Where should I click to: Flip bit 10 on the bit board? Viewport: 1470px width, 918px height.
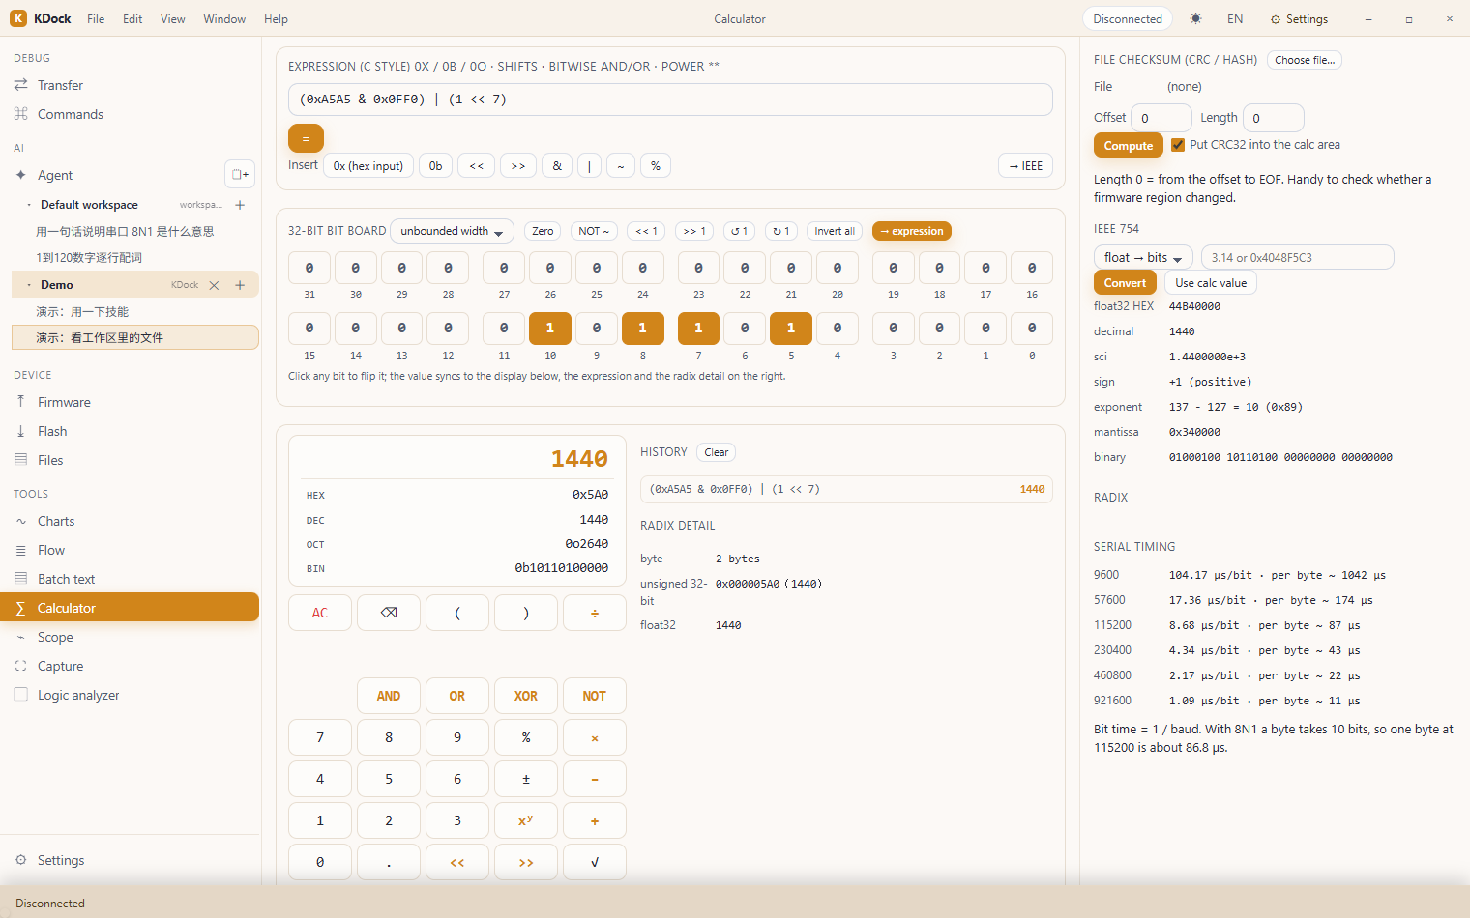[550, 329]
